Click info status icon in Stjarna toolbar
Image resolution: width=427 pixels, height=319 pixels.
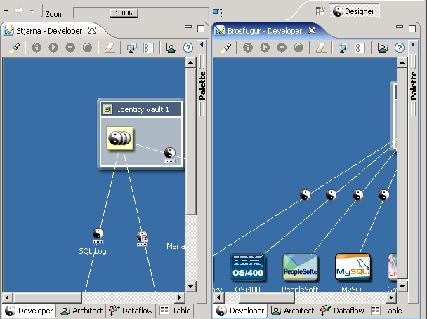tap(37, 48)
